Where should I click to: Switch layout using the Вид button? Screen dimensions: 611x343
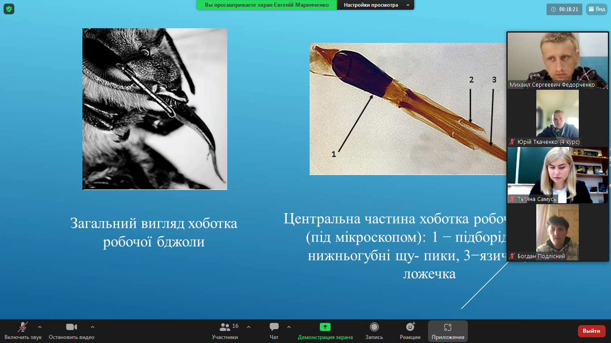596,9
